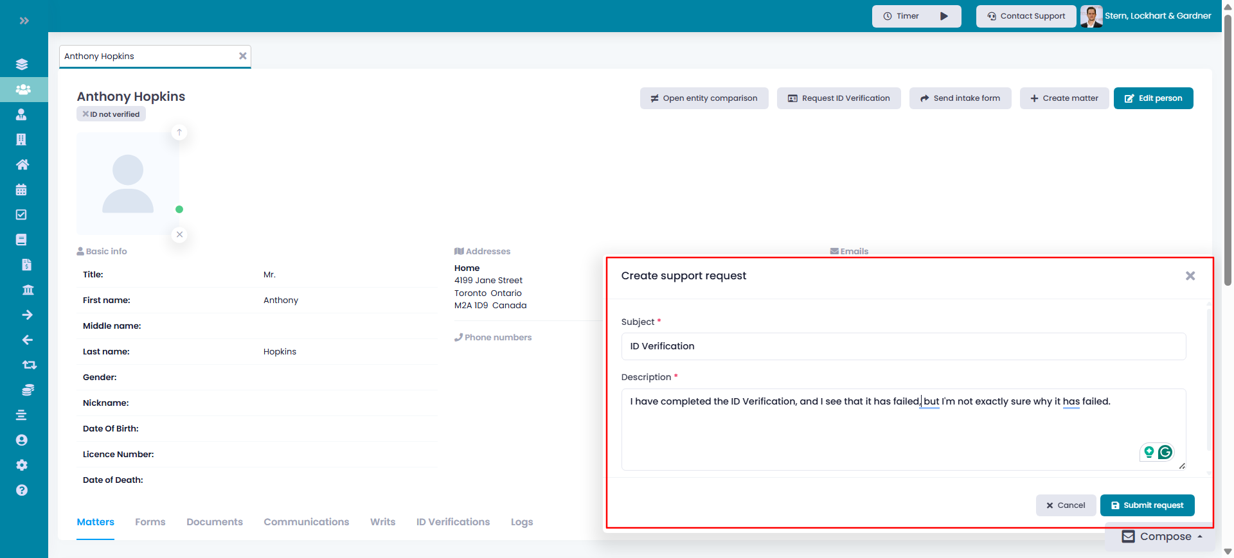Upload photo with the up-arrow icon
This screenshot has height=558, width=1234.
click(179, 132)
